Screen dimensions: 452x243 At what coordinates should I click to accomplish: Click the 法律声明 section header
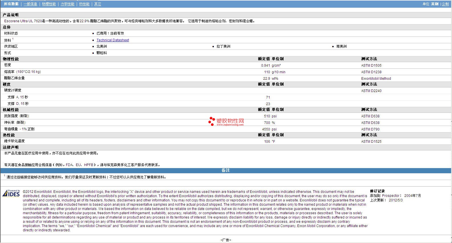[x=11, y=147]
